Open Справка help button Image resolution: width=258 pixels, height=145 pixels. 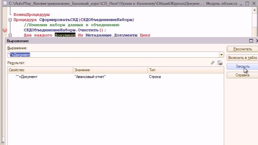coord(242,75)
